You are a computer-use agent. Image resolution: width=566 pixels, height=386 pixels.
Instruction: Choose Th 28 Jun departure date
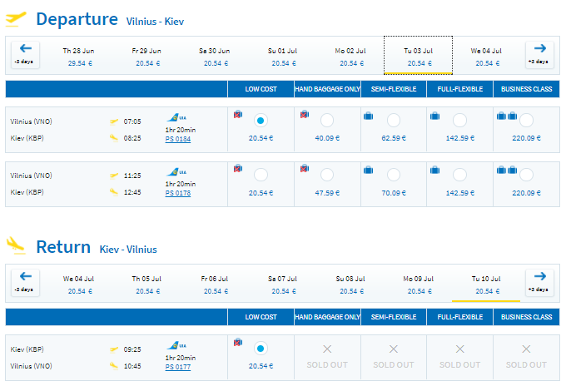[79, 57]
